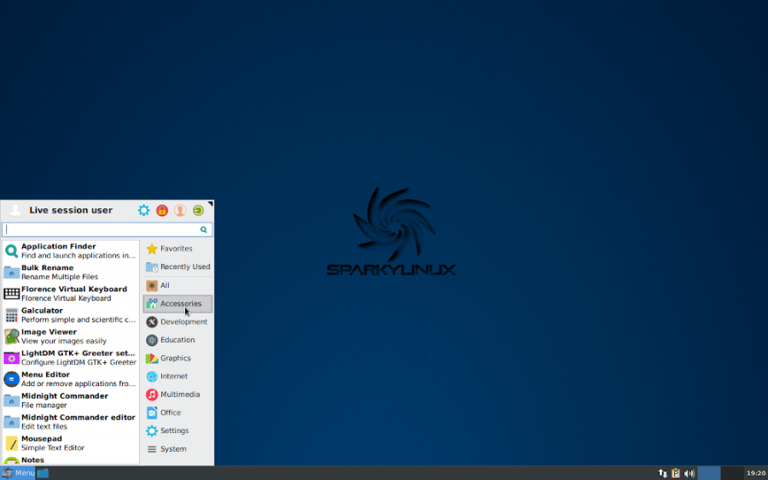This screenshot has width=768, height=480.
Task: Choose the Accessories category
Action: [177, 303]
